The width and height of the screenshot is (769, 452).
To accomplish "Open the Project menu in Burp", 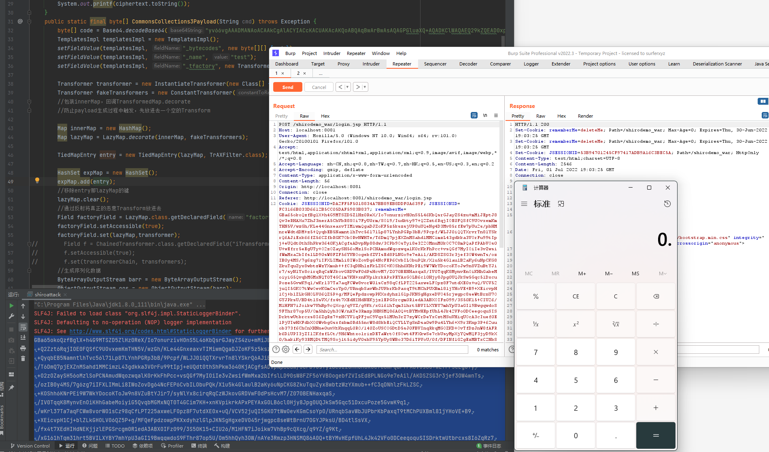I will pyautogui.click(x=309, y=53).
